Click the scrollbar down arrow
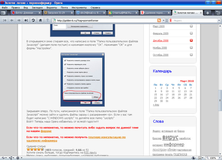222x160 pixels. click(x=220, y=154)
